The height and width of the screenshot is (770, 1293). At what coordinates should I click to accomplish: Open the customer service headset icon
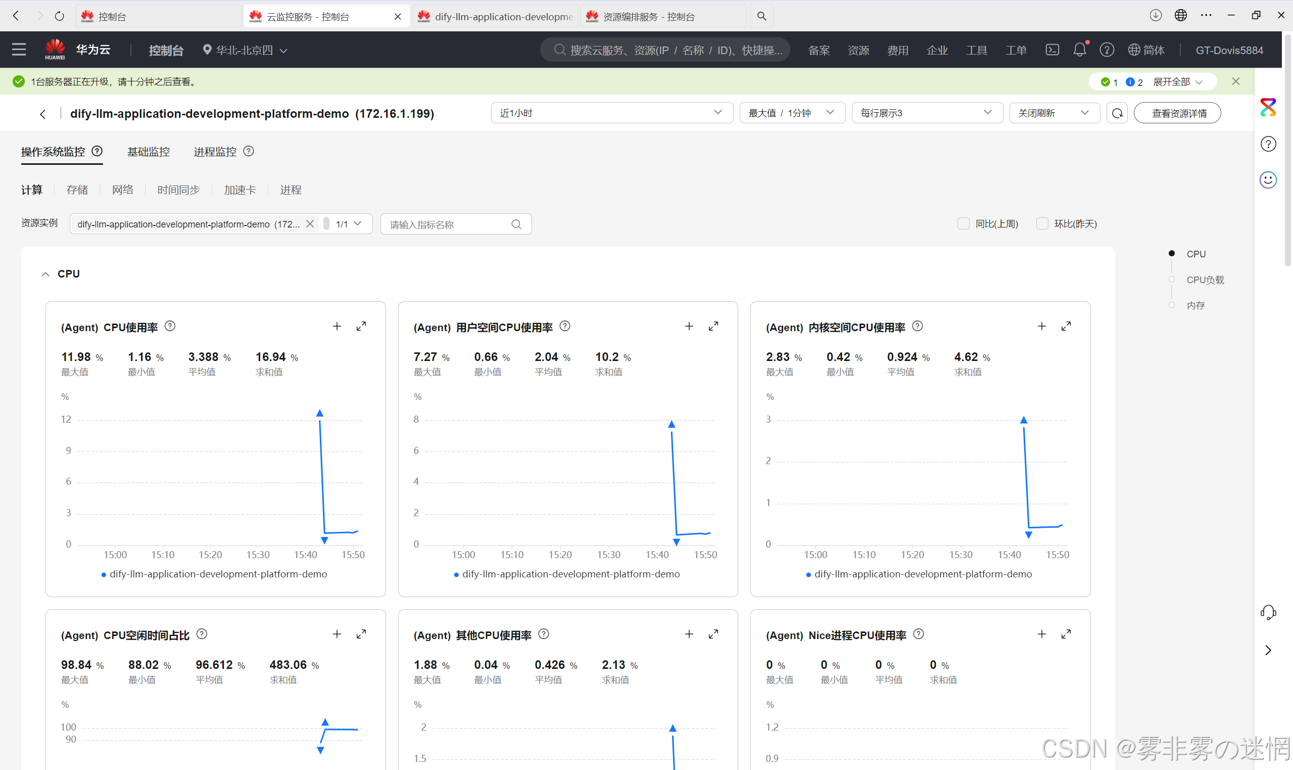click(1268, 612)
